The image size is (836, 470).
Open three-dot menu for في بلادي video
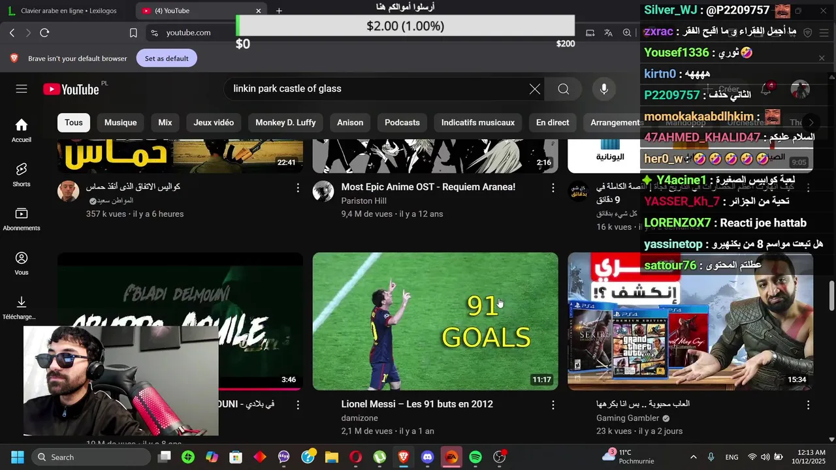tap(298, 405)
